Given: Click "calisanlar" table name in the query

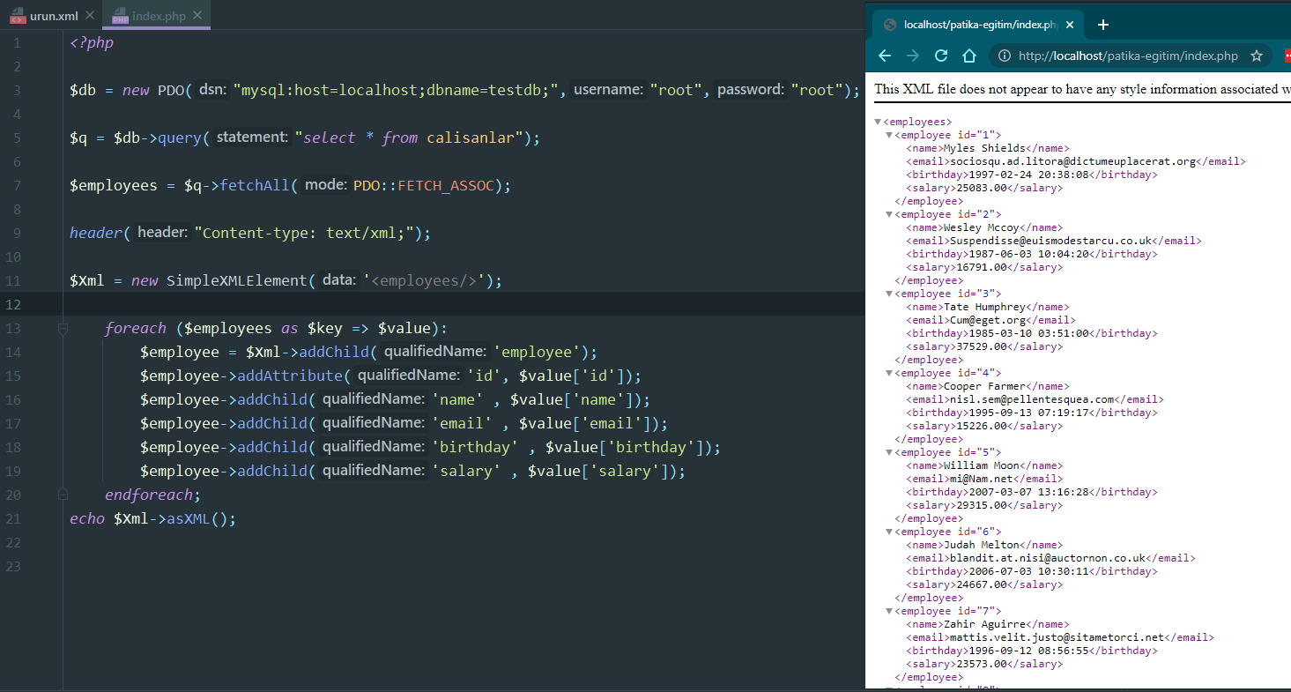Looking at the screenshot, I should (x=471, y=138).
